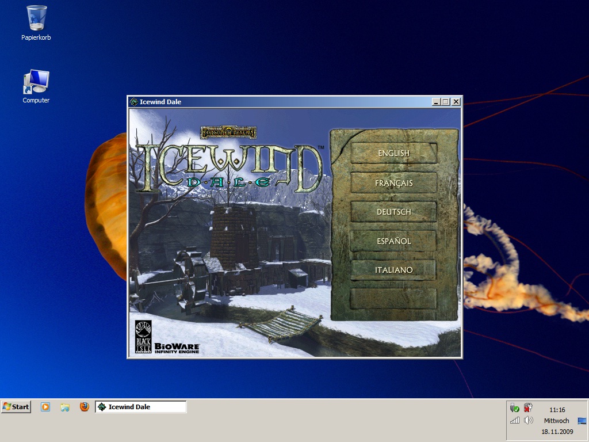Click the show desktop icon beside the date
The height and width of the screenshot is (442, 589).
[x=582, y=421]
